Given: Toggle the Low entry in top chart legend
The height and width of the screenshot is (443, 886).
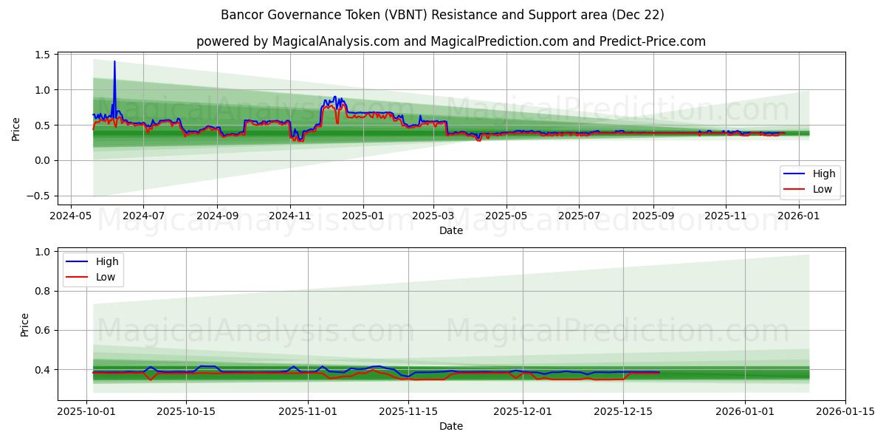Looking at the screenshot, I should (x=822, y=189).
